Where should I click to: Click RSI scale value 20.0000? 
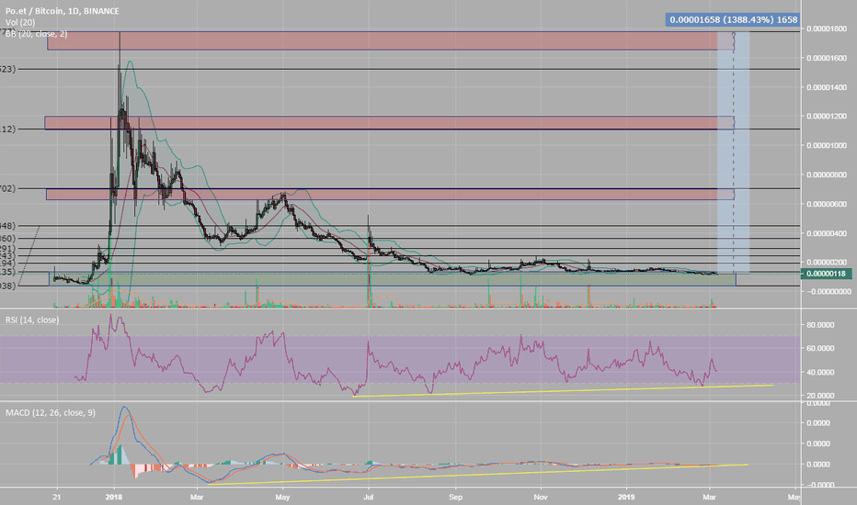[x=820, y=395]
